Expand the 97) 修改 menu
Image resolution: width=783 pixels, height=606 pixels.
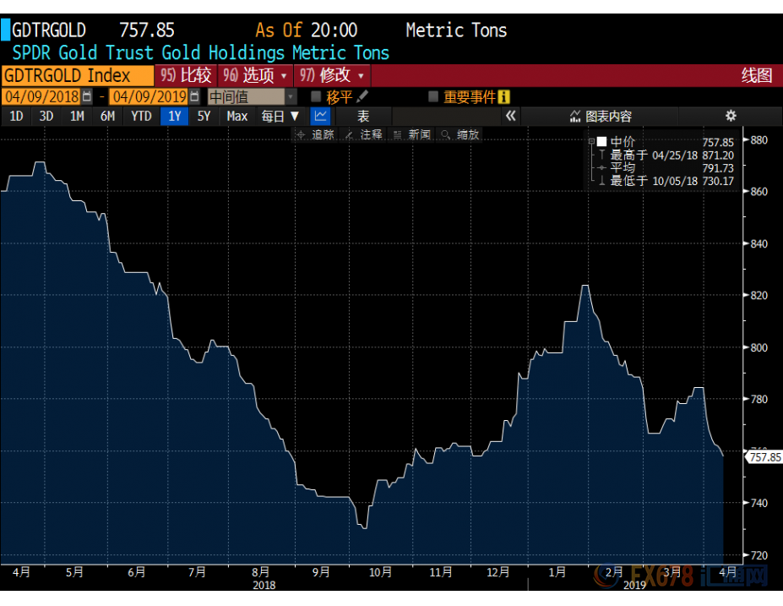[333, 75]
